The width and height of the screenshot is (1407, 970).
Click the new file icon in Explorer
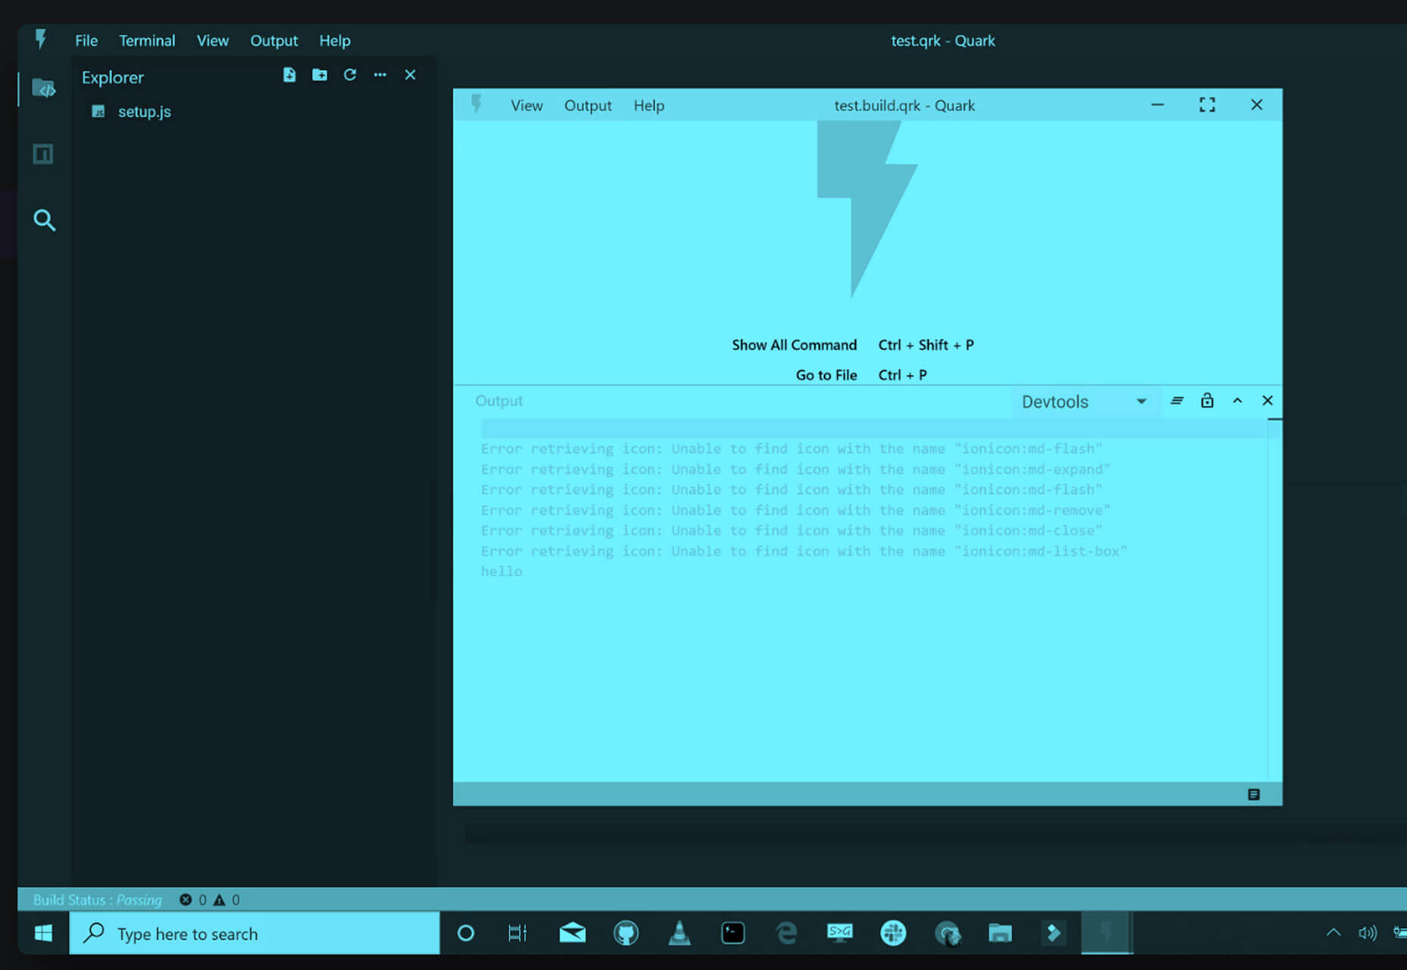(289, 75)
